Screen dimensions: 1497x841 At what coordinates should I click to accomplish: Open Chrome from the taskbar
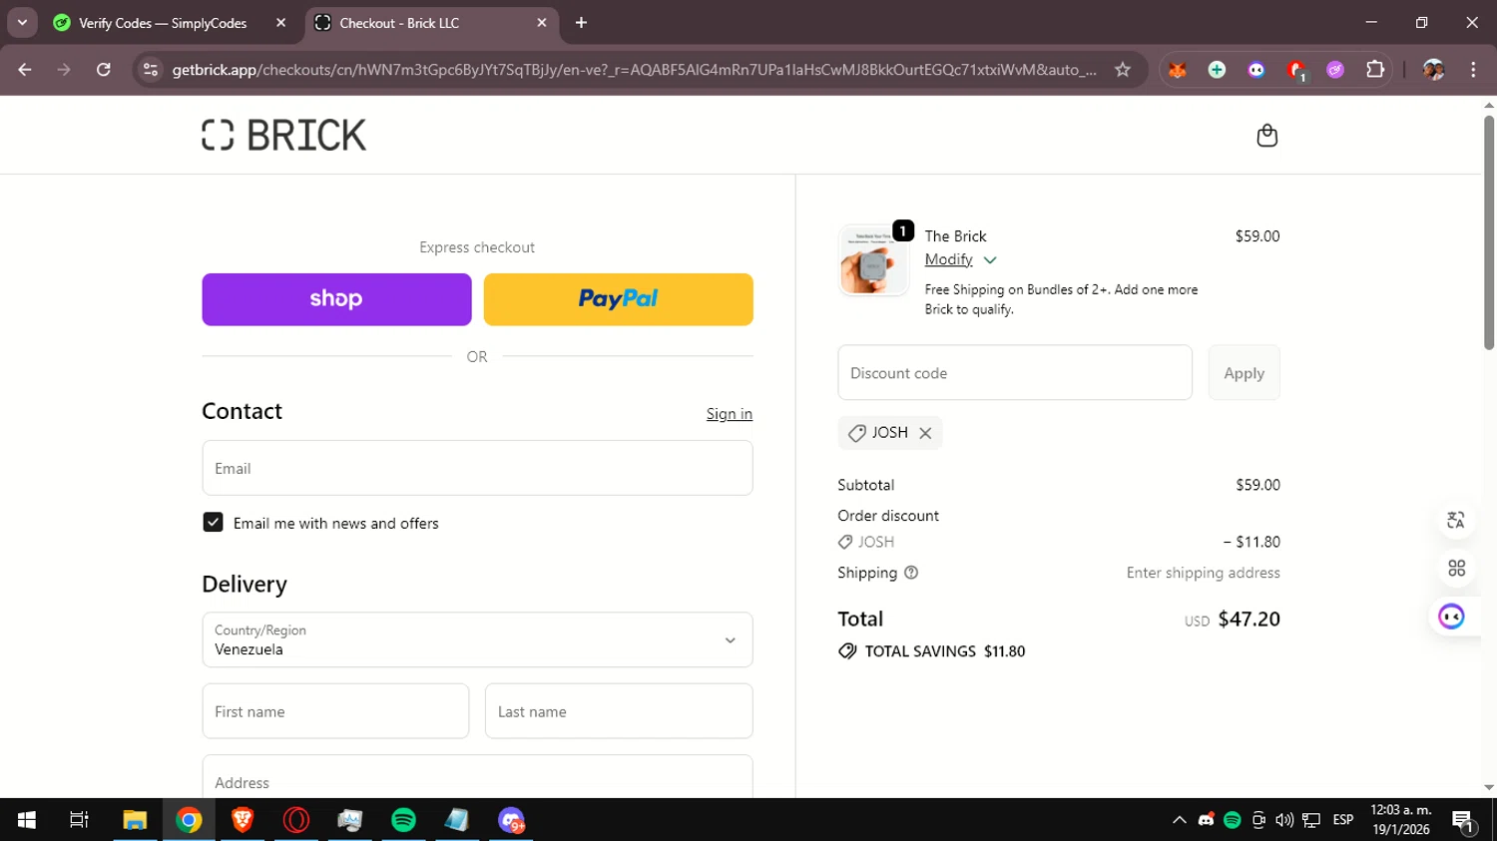189,820
